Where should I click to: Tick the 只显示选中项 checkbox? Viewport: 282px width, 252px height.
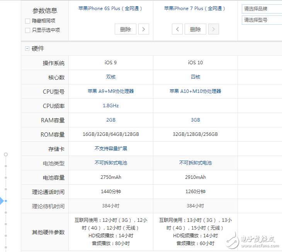(x=27, y=30)
